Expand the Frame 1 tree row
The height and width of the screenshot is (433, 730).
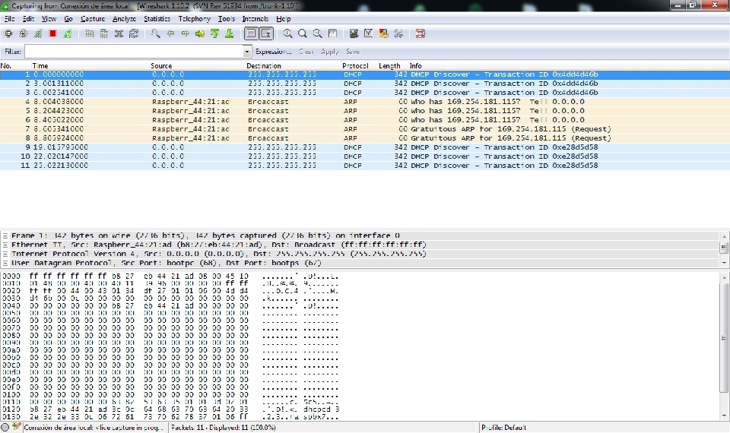[5, 235]
